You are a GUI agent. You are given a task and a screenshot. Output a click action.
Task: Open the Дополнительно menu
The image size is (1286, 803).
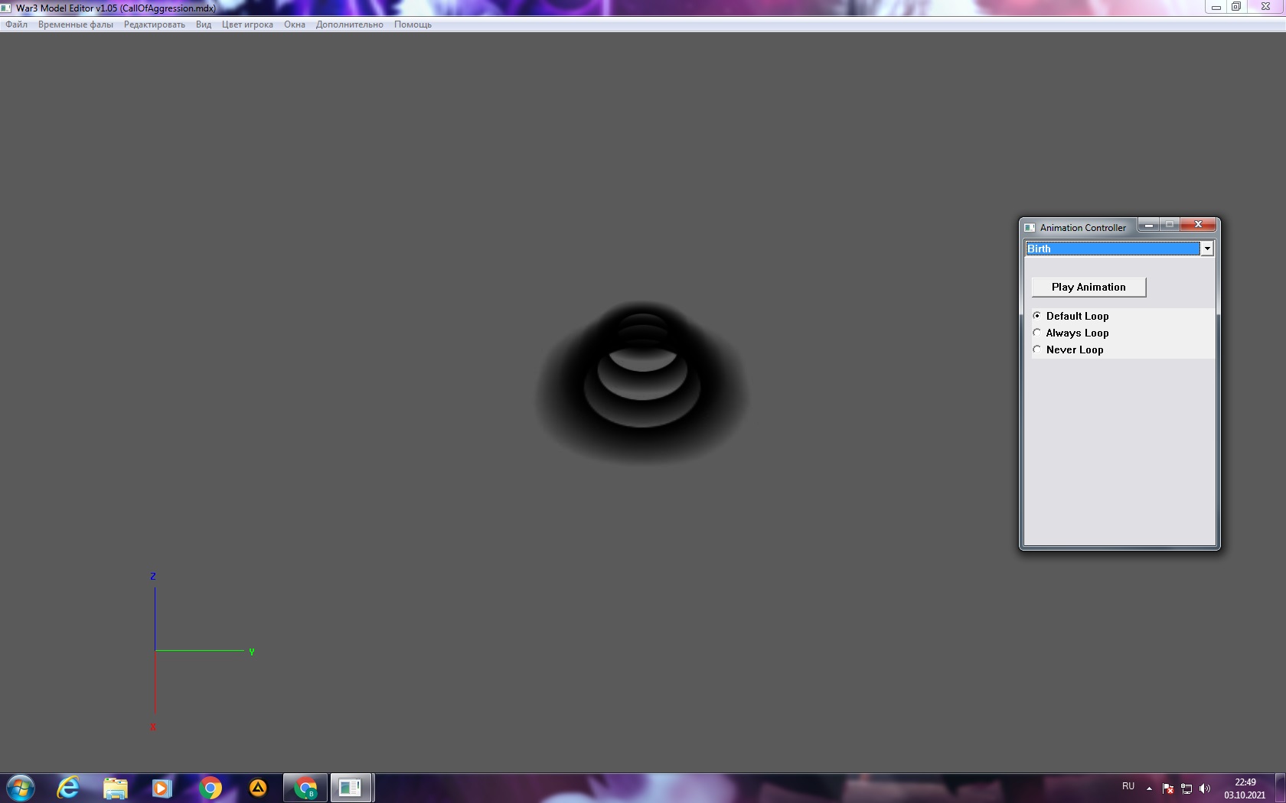tap(350, 24)
